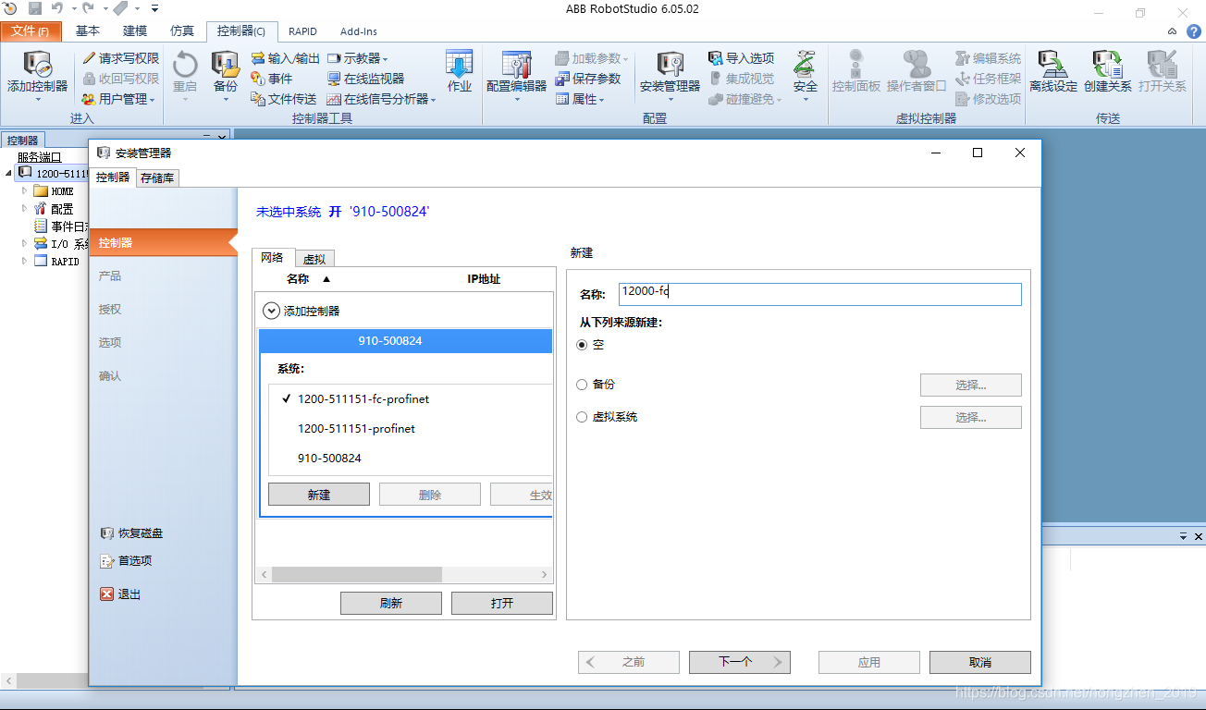Click Import Options (导入选项)
The image size is (1206, 710).
click(741, 58)
